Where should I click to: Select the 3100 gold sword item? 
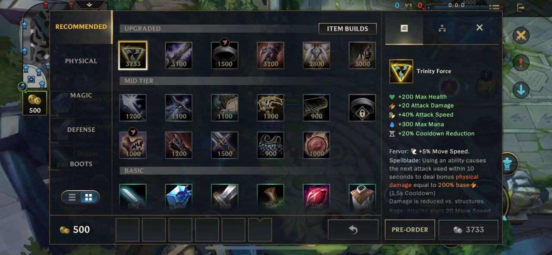pos(179,55)
